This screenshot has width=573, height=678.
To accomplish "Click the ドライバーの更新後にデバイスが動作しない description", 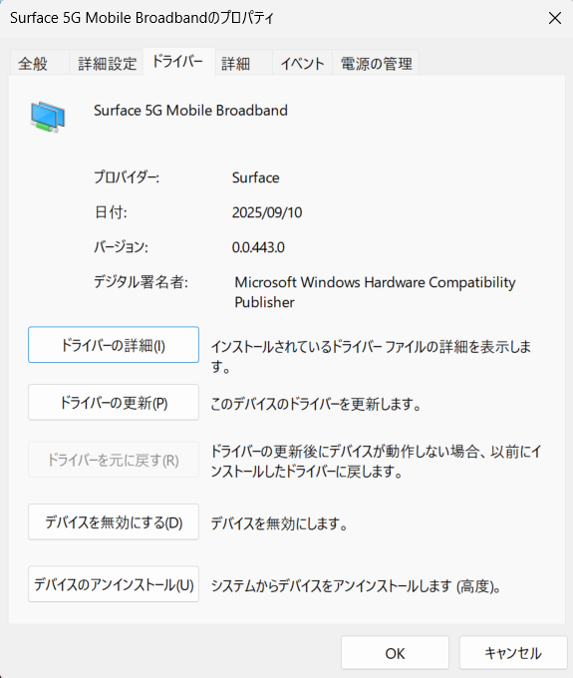I will click(x=376, y=462).
